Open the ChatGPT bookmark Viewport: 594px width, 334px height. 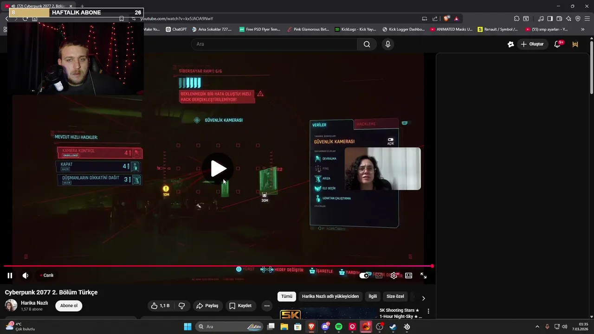[176, 29]
